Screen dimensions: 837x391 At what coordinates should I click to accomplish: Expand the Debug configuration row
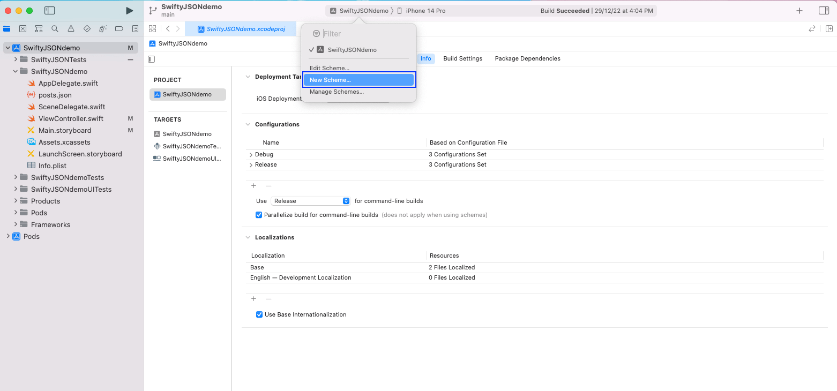251,155
